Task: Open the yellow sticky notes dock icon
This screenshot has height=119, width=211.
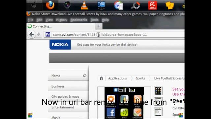Action: [170, 5]
